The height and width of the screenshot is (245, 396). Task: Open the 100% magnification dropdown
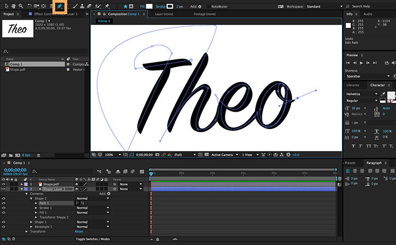point(113,155)
